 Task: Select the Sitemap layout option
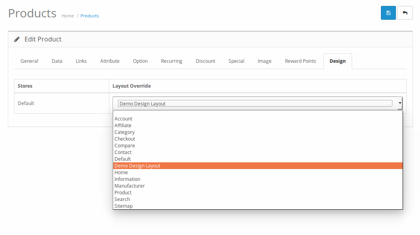124,206
